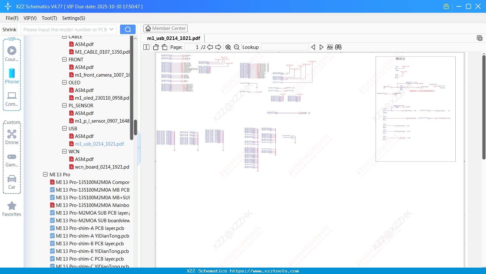The image size is (486, 274).
Task: Open the model number dropdown arrow
Action: click(111, 29)
